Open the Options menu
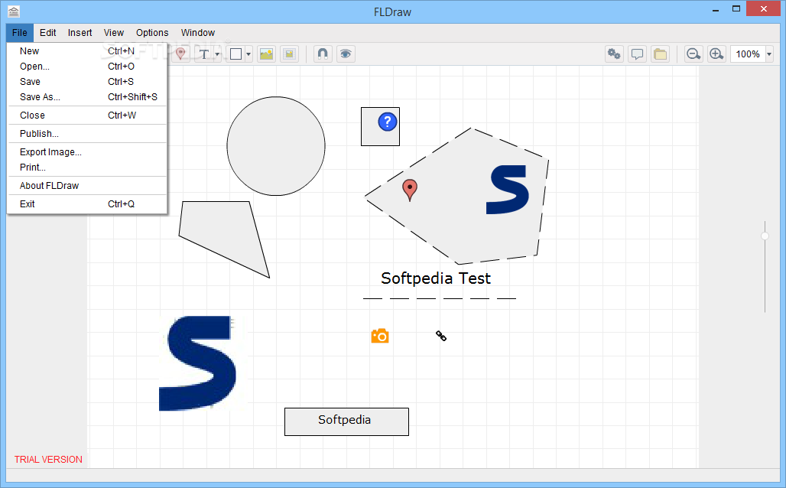Screen dimensions: 786x488 point(152,33)
